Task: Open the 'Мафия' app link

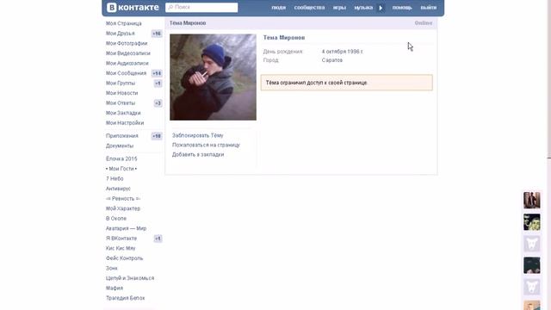Action: (115, 288)
